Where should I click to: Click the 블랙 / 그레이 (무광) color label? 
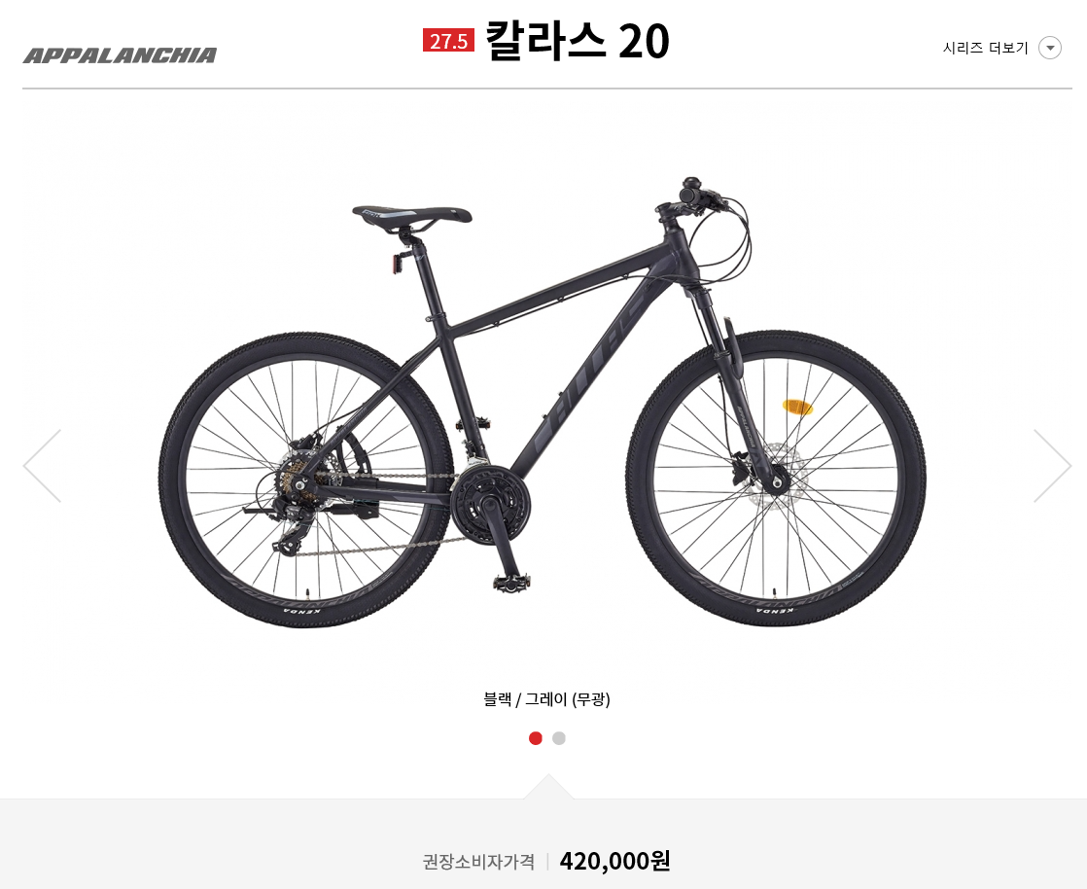pos(546,699)
